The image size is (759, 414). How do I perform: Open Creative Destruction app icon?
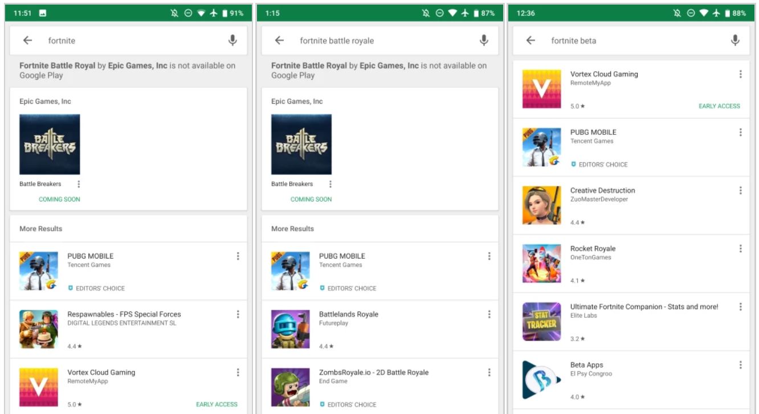(541, 206)
